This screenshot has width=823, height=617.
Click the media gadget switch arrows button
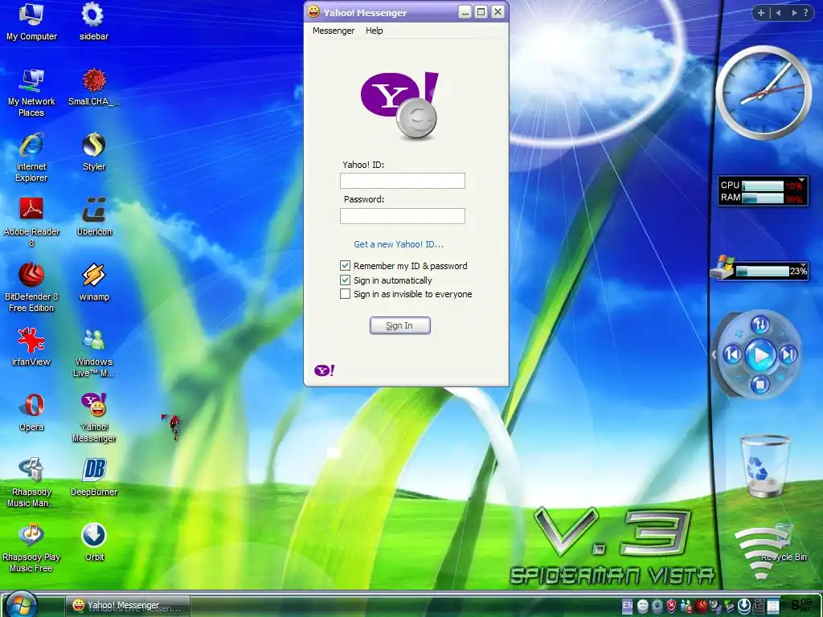point(760,325)
